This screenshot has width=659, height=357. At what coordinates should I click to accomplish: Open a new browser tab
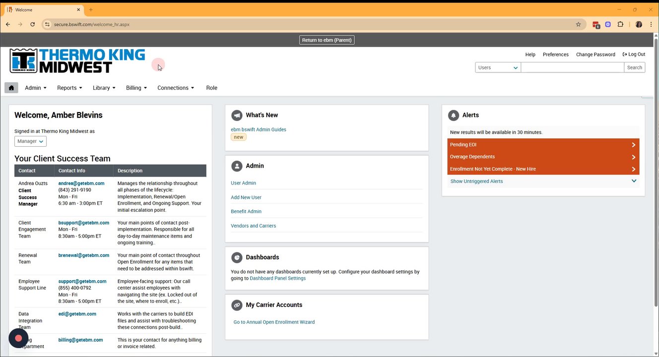point(91,10)
